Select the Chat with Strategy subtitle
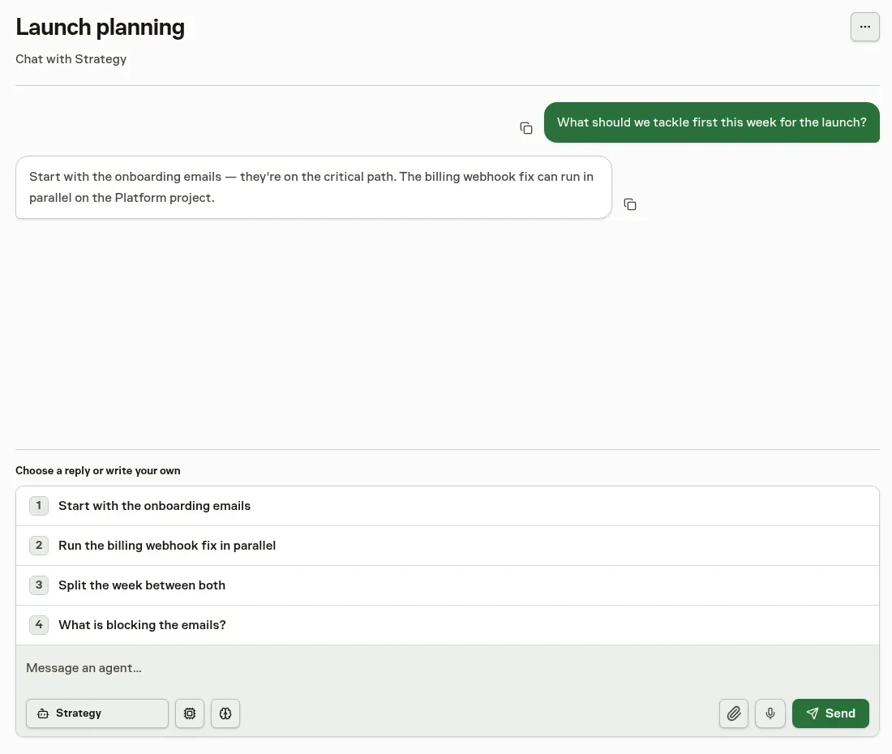The width and height of the screenshot is (892, 754). point(71,58)
